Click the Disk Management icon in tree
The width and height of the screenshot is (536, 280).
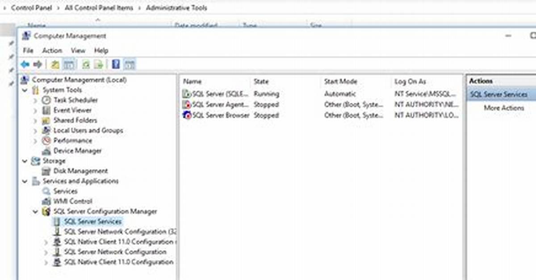click(46, 171)
